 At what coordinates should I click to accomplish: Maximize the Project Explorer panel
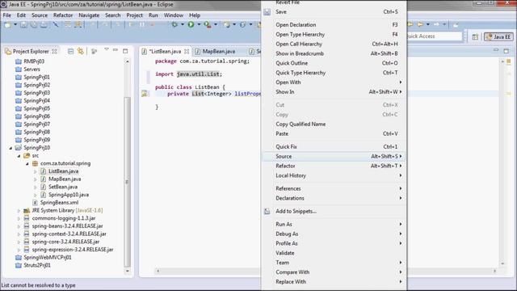click(125, 51)
